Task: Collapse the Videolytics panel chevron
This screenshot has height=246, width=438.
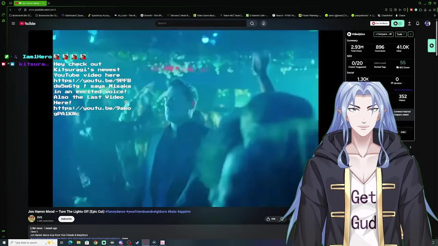Action: coord(411,34)
